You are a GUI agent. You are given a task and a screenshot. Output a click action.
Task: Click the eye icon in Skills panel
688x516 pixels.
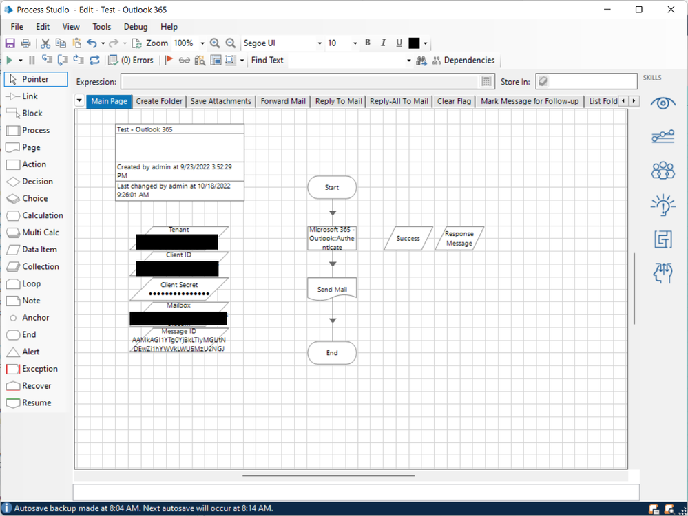663,103
